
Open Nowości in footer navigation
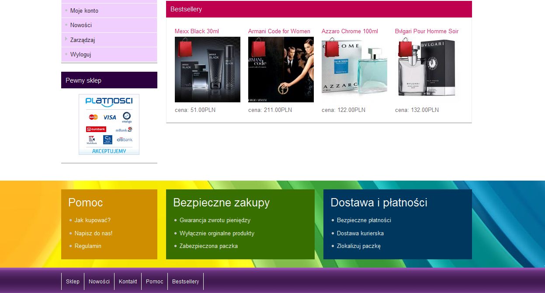[99, 282]
